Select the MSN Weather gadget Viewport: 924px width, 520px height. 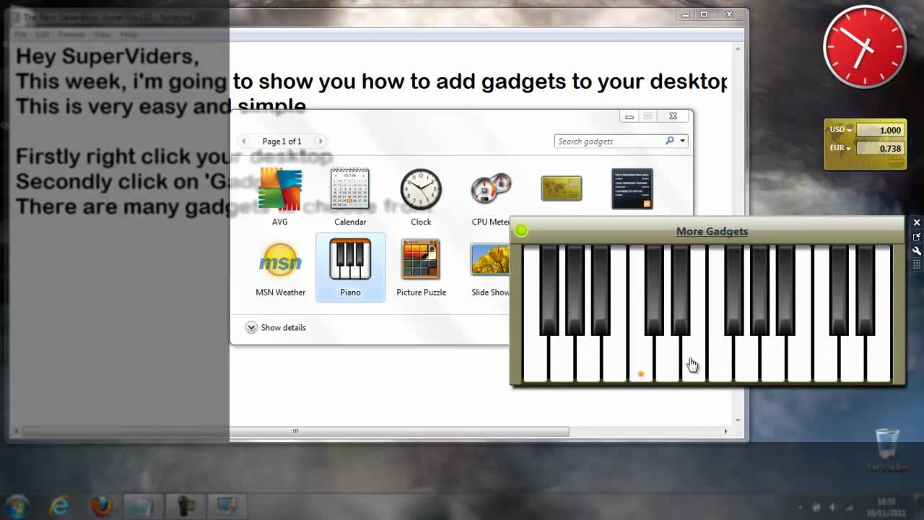pos(280,268)
